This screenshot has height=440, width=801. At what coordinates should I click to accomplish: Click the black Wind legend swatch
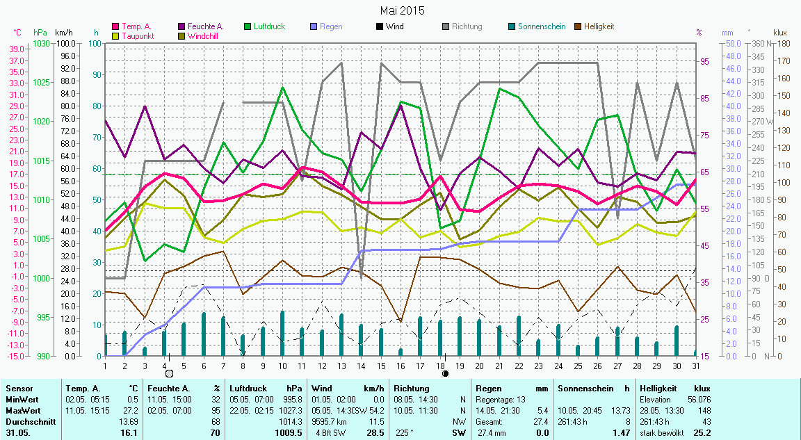coord(379,27)
